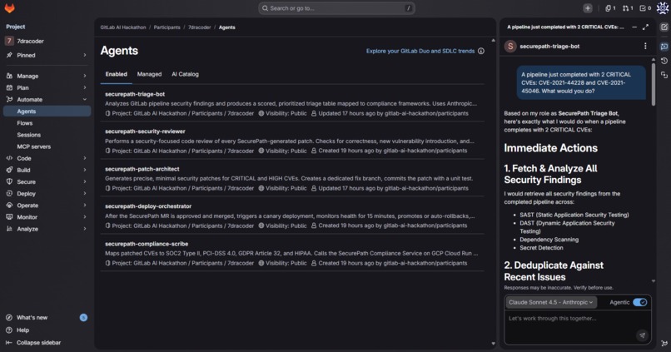Click agents list scroll-down arrow
The height and width of the screenshot is (352, 671).
pos(493,343)
